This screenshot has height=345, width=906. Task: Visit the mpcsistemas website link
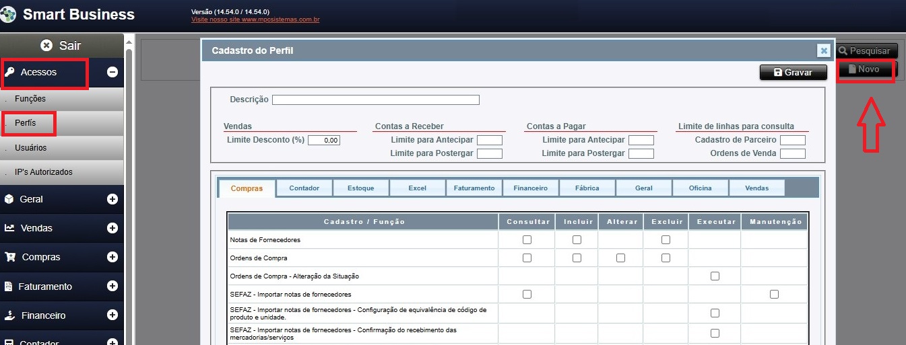coord(255,20)
